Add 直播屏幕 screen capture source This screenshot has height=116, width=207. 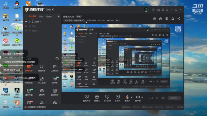pyautogui.click(x=87, y=98)
